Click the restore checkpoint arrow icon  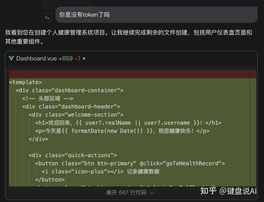pos(47,17)
